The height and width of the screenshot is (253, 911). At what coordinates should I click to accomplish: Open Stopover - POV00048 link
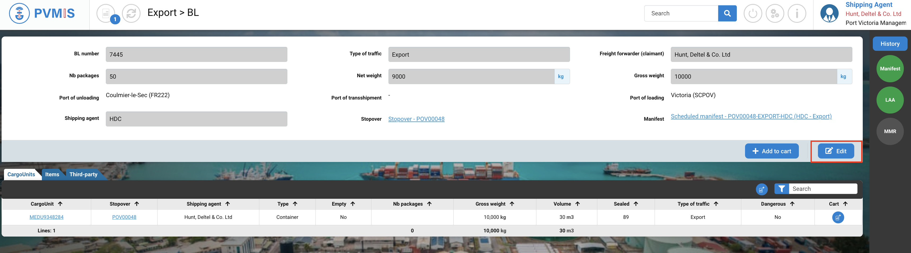point(416,119)
